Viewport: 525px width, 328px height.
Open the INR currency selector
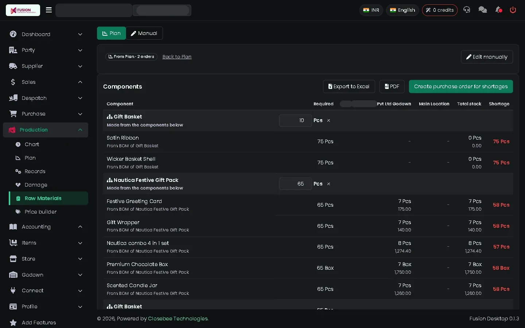pyautogui.click(x=371, y=10)
